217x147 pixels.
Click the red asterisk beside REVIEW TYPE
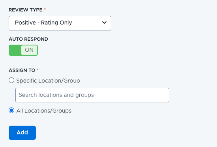(x=45, y=9)
